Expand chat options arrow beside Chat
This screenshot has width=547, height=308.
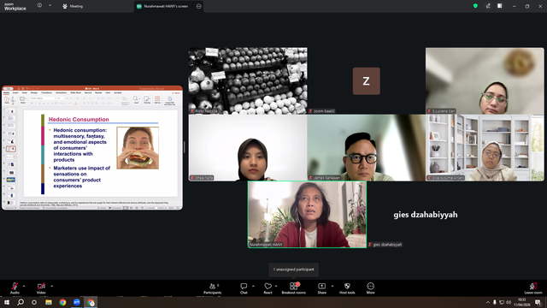[253, 286]
